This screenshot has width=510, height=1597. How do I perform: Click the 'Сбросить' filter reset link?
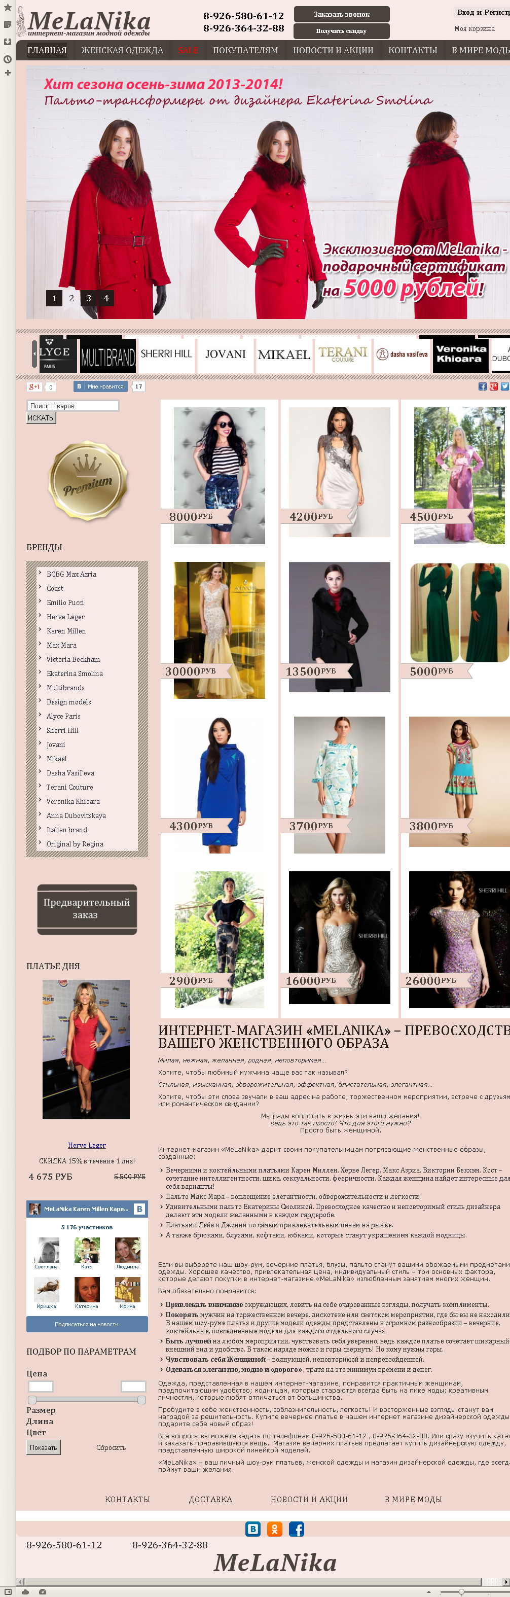point(111,1447)
